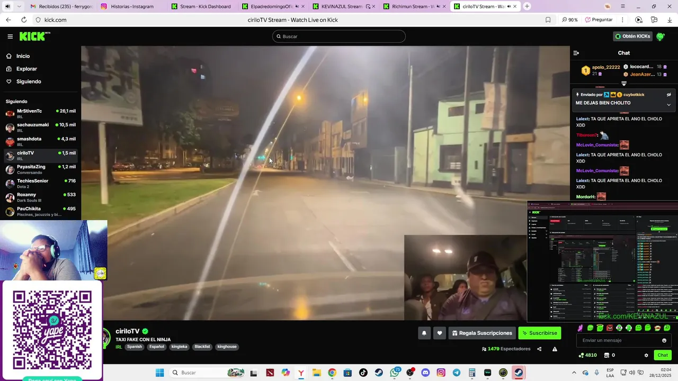Expand the pinned message ME DEJAS BIEN CHOLITO
The width and height of the screenshot is (678, 381).
pyautogui.click(x=668, y=105)
